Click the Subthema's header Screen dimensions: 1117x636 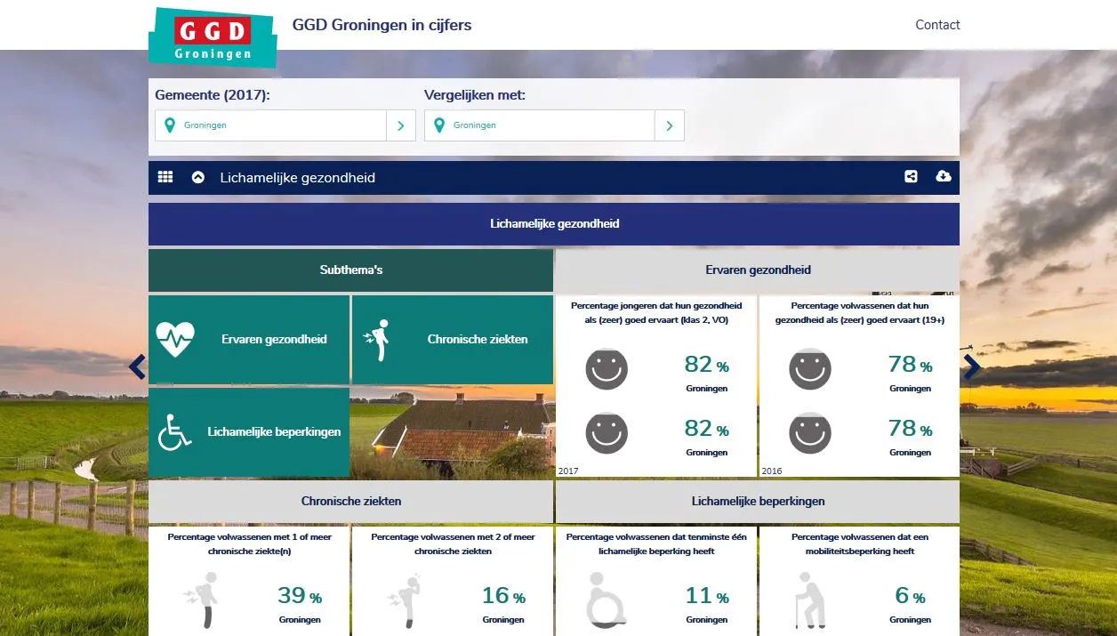[x=350, y=270]
